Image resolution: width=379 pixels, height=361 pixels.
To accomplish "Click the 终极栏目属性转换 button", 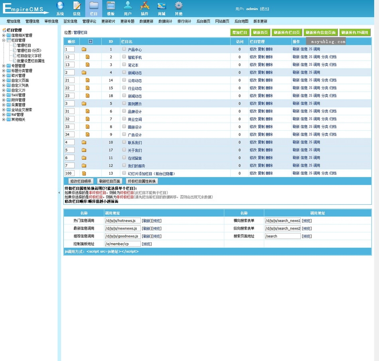I will point(142,181).
